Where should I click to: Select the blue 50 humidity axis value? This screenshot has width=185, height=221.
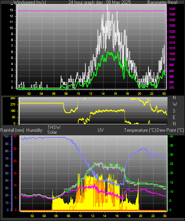(x=7, y=173)
